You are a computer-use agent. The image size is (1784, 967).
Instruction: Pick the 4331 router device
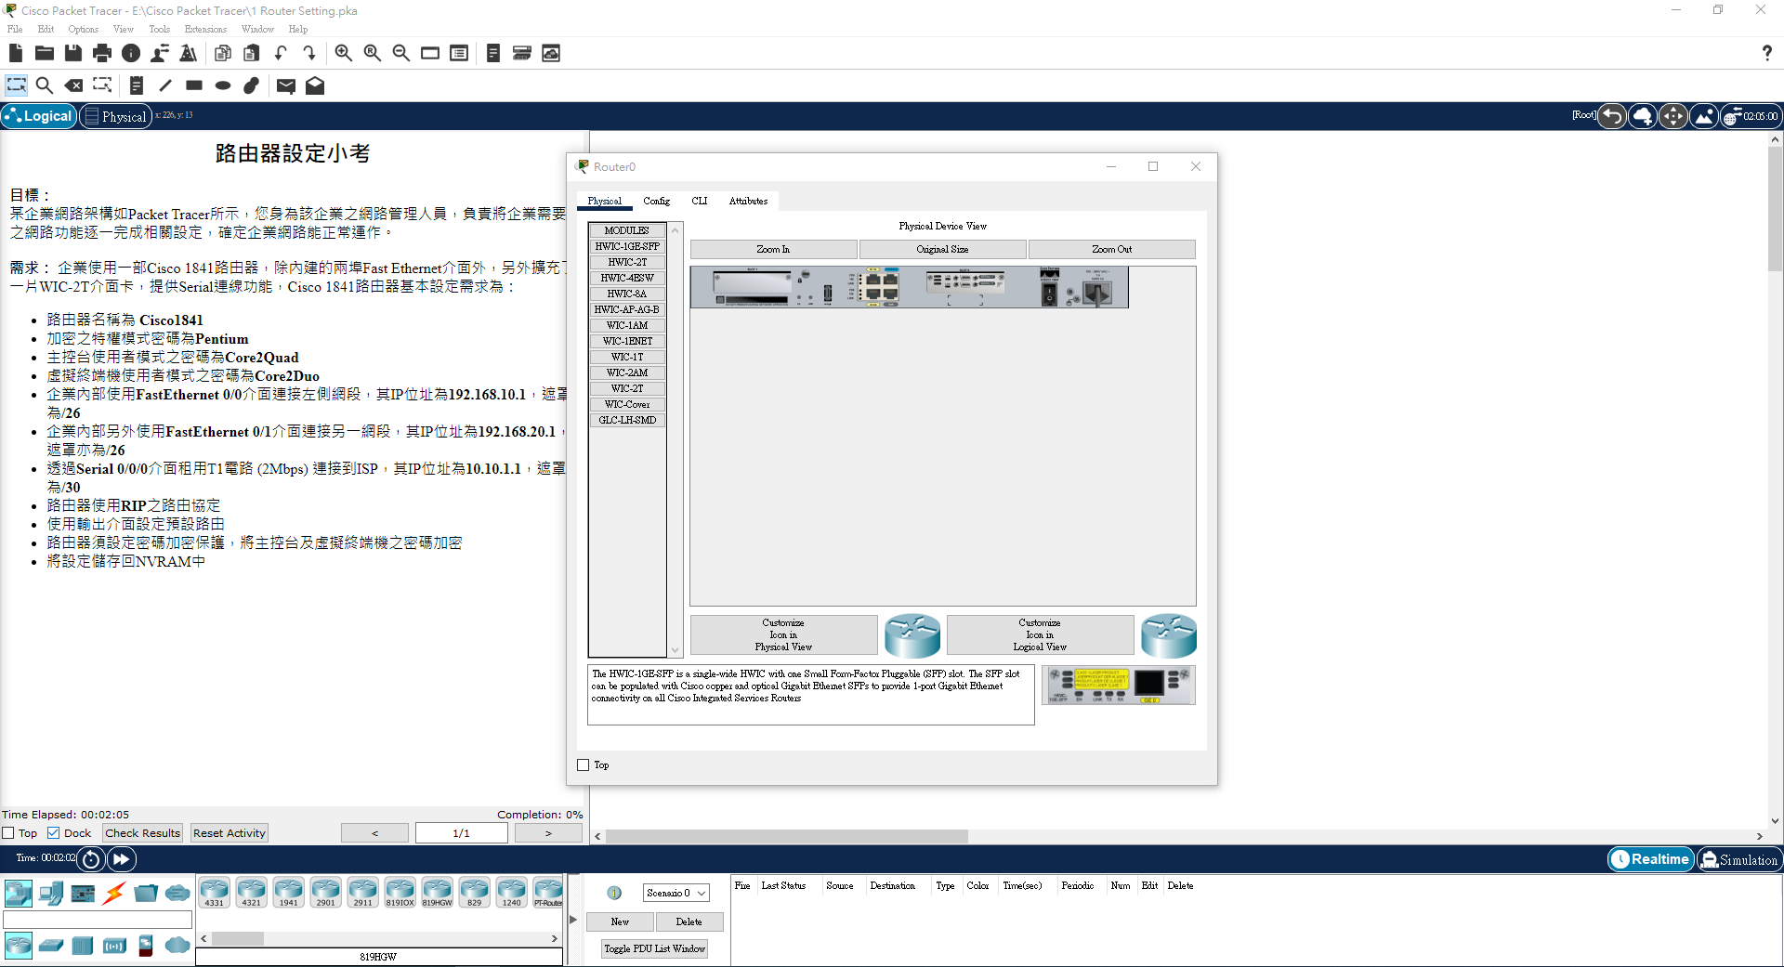click(215, 893)
